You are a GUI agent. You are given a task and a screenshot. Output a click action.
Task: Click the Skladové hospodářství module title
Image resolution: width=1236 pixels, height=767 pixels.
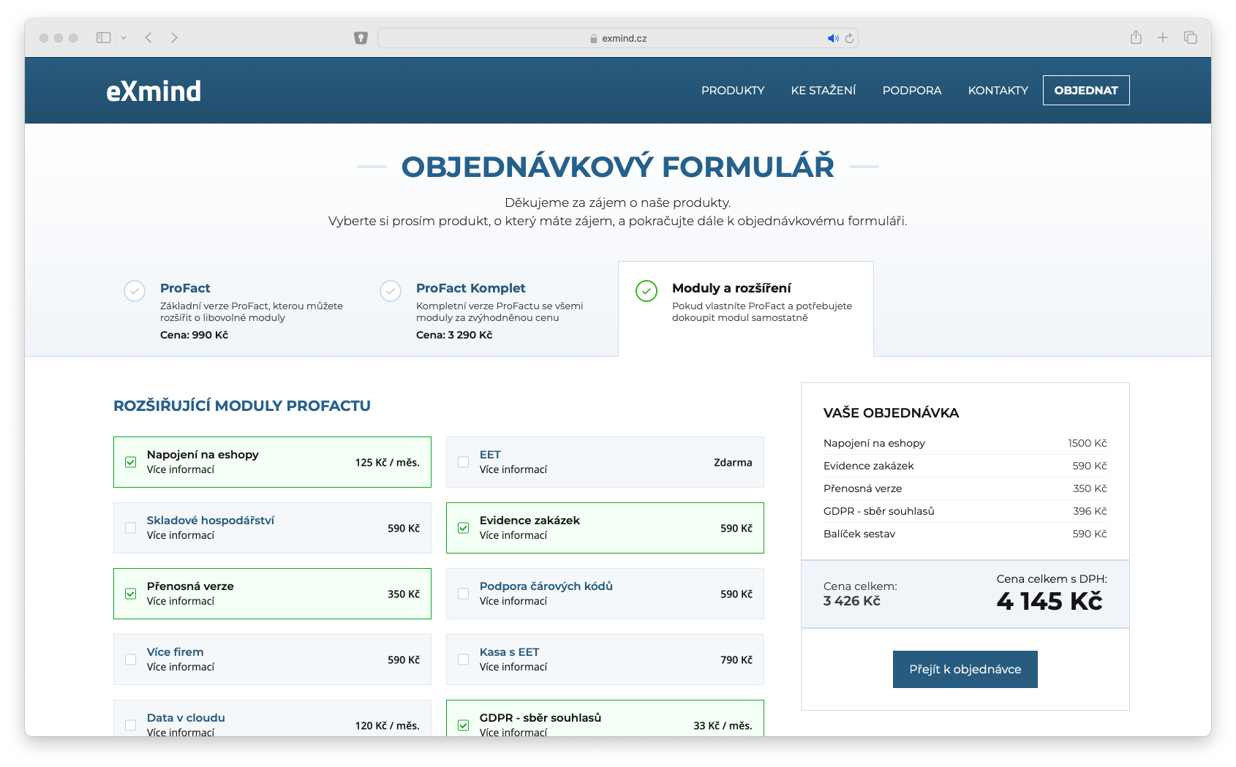coord(211,520)
